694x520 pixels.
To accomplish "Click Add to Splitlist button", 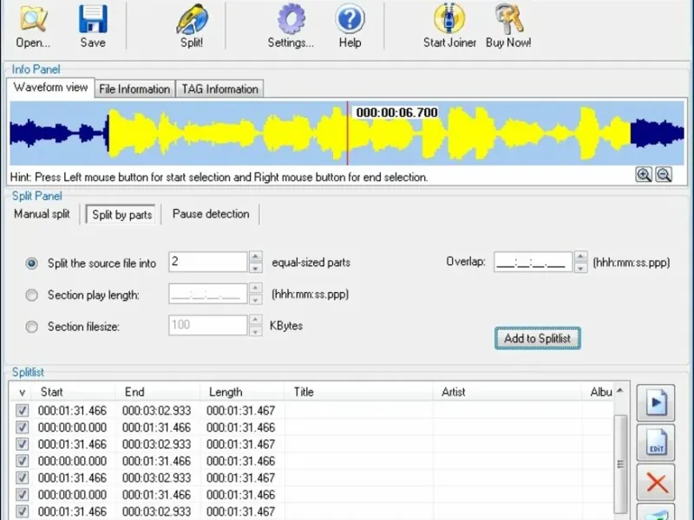I will 537,338.
